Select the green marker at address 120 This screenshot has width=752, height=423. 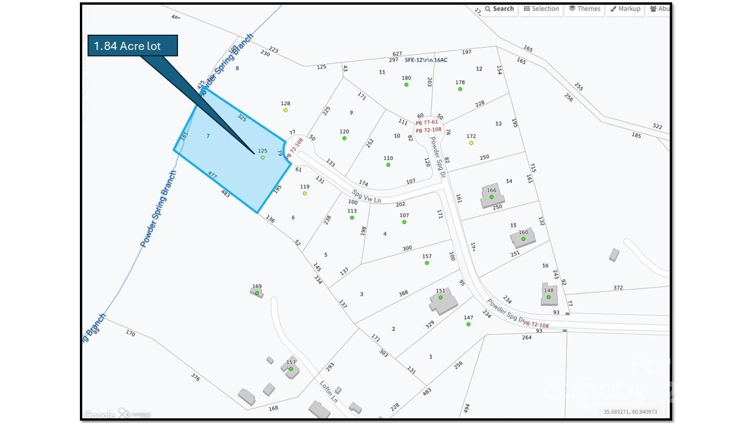tap(344, 138)
